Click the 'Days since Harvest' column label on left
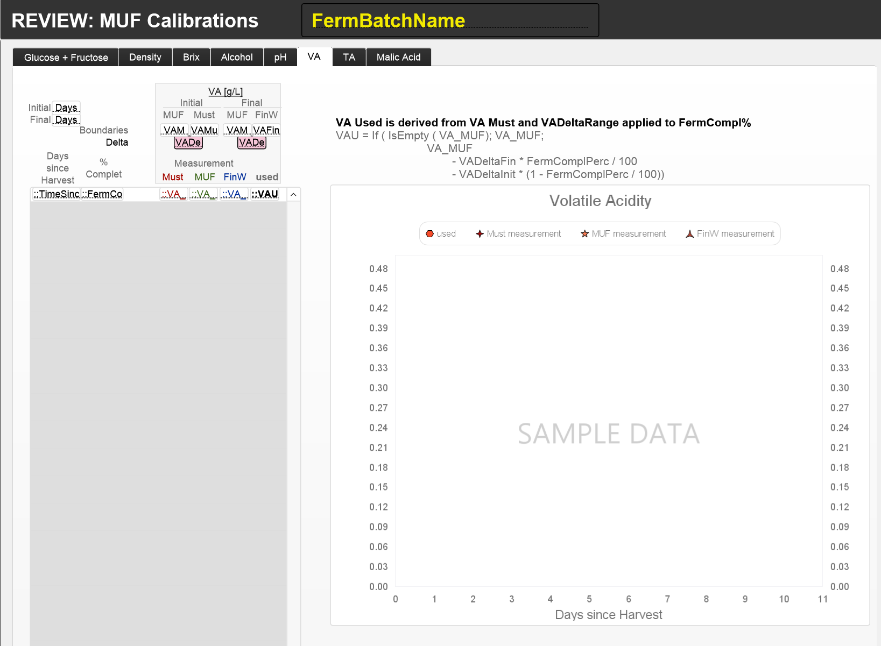Screen dimensions: 881x646 [x=58, y=168]
